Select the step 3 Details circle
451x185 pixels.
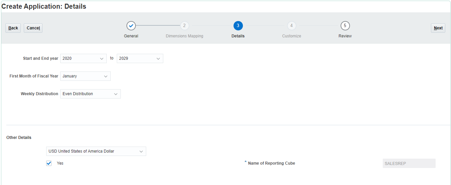point(238,26)
